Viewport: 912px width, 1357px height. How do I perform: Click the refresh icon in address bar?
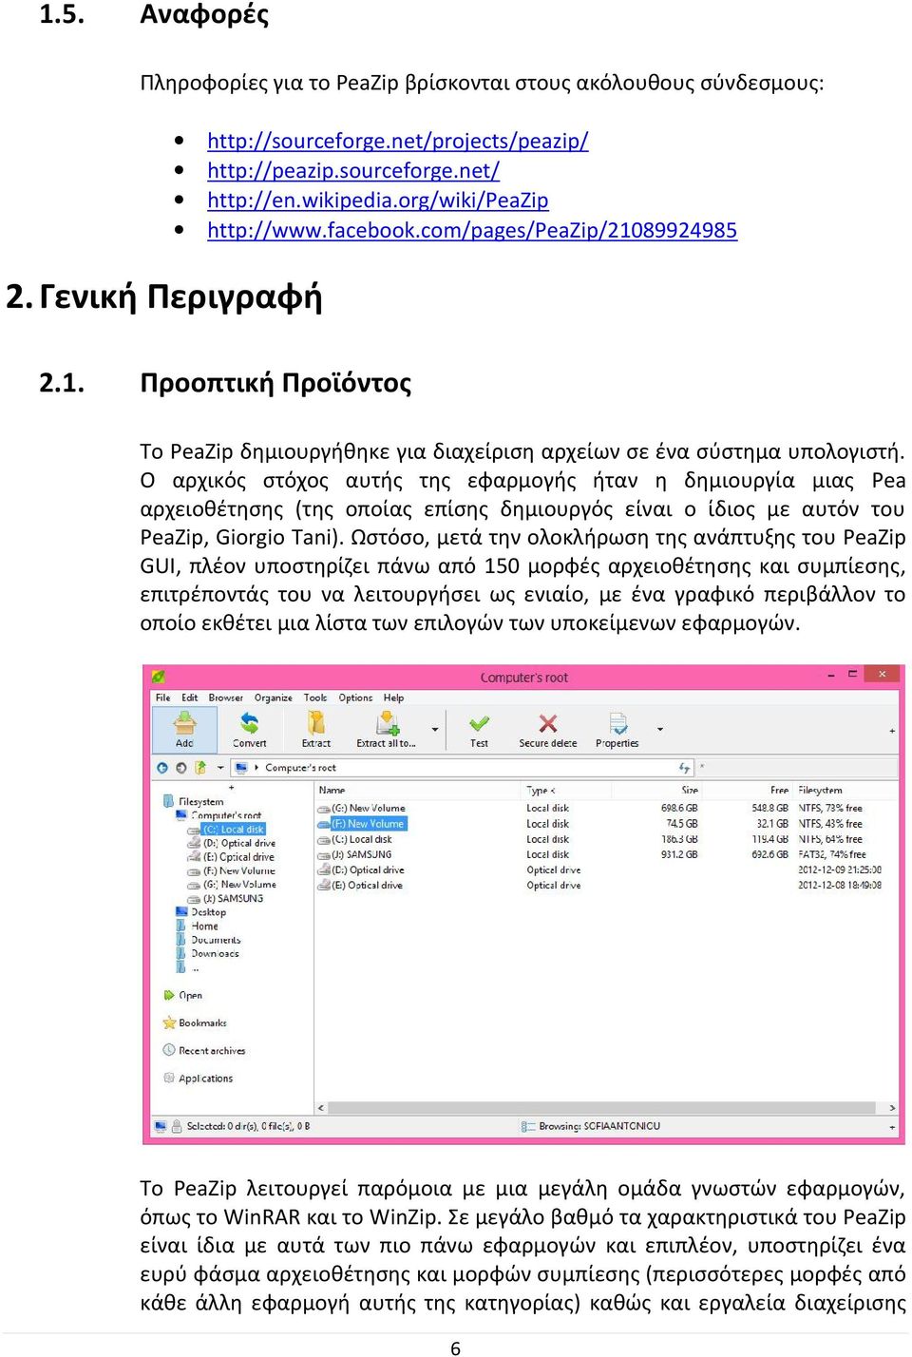pyautogui.click(x=683, y=767)
